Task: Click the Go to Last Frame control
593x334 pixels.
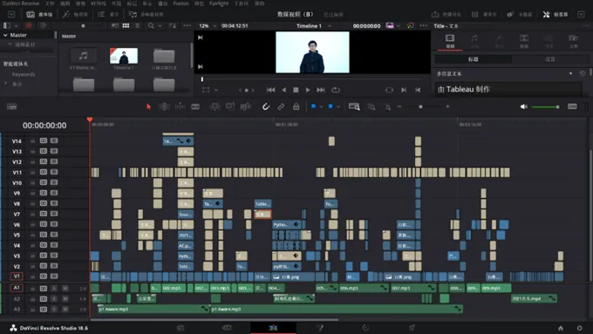Action: click(x=321, y=90)
